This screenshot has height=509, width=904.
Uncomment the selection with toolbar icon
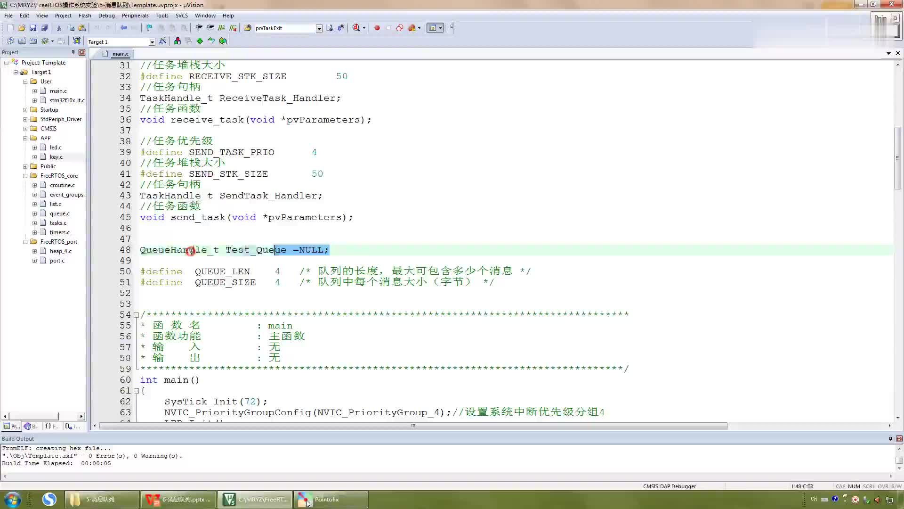[233, 28]
